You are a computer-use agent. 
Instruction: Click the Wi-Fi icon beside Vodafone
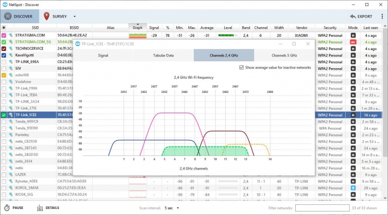[x=11, y=82]
